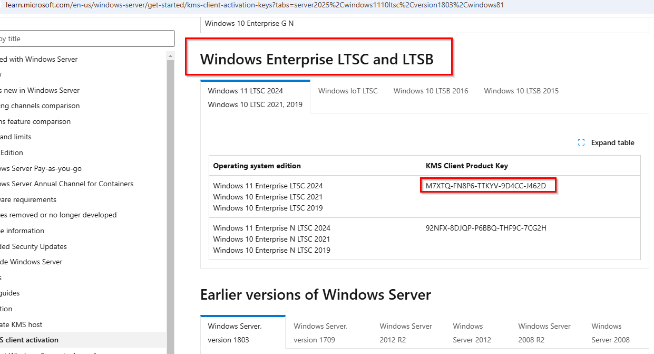Switch to the Windows Server 2012 R2 tab
The height and width of the screenshot is (354, 654).
pyautogui.click(x=406, y=333)
